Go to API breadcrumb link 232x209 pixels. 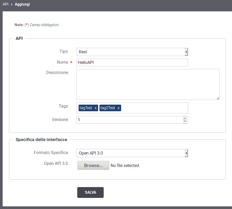(6, 4)
